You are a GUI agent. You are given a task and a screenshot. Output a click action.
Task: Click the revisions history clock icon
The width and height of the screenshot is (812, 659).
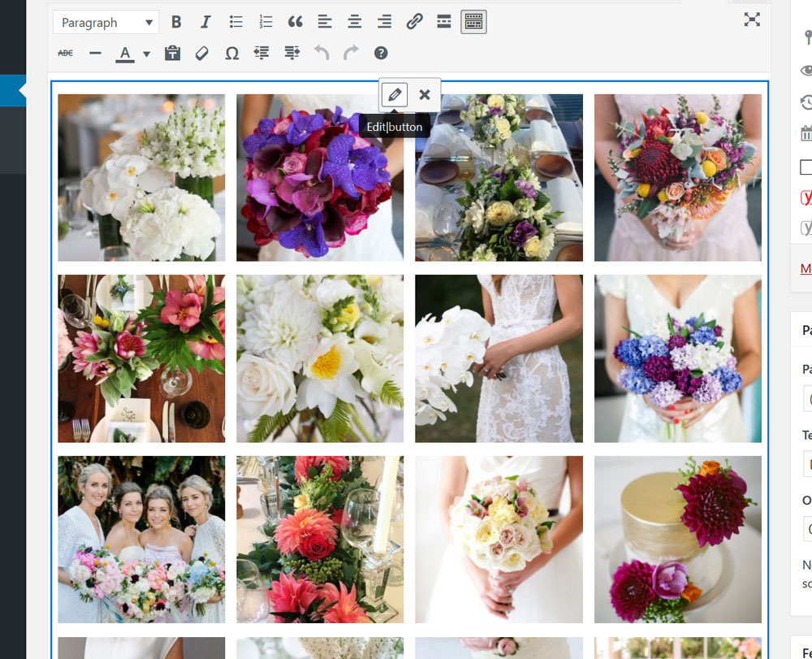click(806, 102)
